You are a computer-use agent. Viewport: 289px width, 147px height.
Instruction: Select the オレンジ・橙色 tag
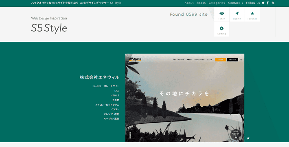[x=111, y=114]
